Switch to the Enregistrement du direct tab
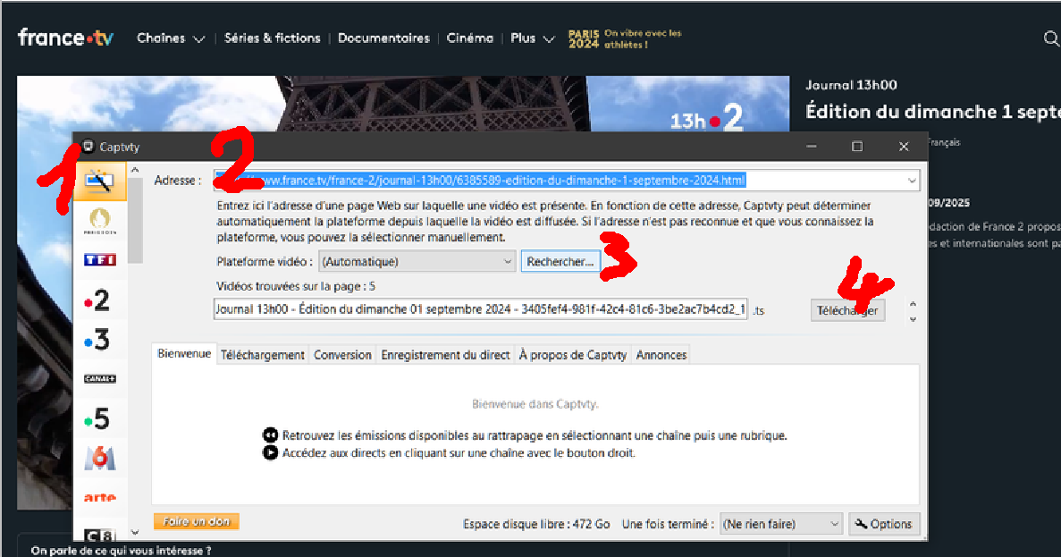The width and height of the screenshot is (1061, 557). click(445, 355)
